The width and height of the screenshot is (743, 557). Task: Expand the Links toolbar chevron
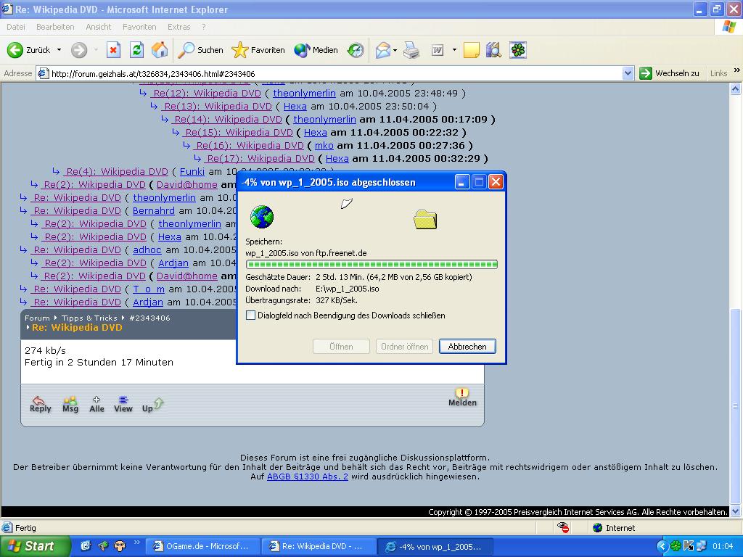point(736,70)
